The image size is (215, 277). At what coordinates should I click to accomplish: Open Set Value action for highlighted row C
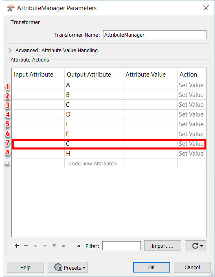tap(191, 144)
